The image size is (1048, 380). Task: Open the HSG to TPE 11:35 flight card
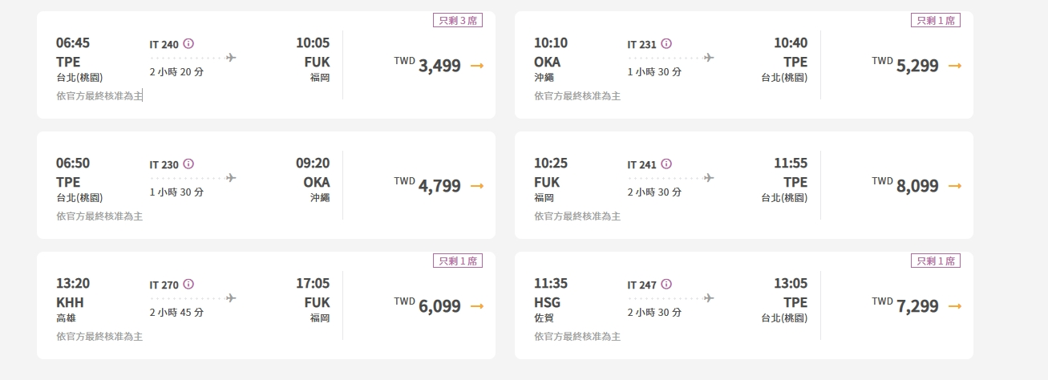[x=744, y=305]
